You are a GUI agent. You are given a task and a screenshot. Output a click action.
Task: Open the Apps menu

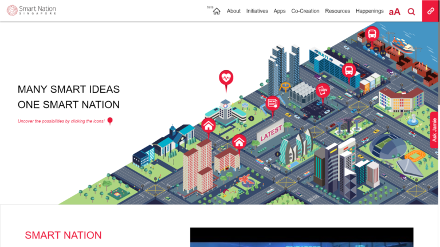click(280, 11)
